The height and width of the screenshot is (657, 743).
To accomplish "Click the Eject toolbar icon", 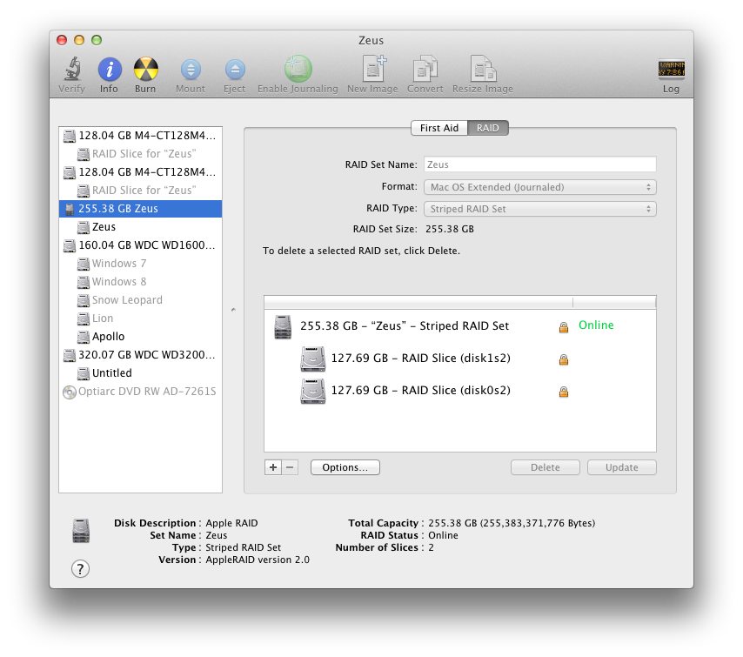I will 235,70.
